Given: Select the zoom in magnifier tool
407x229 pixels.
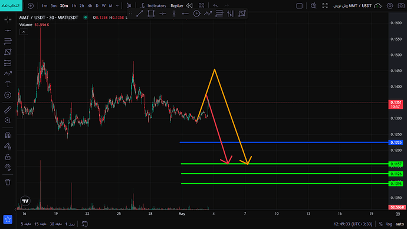Looking at the screenshot, I should [8, 120].
